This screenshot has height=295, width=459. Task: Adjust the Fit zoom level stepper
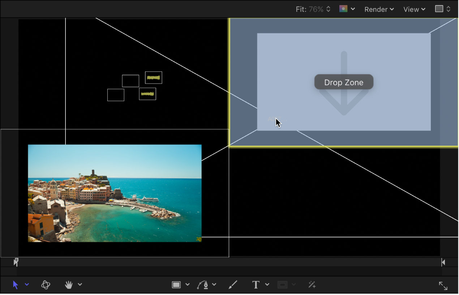coord(328,9)
